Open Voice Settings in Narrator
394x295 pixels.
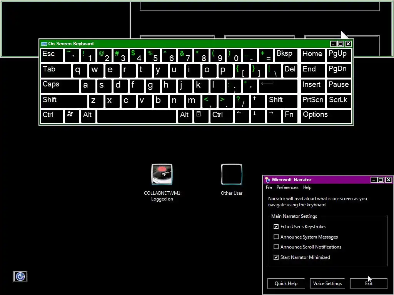click(x=327, y=283)
